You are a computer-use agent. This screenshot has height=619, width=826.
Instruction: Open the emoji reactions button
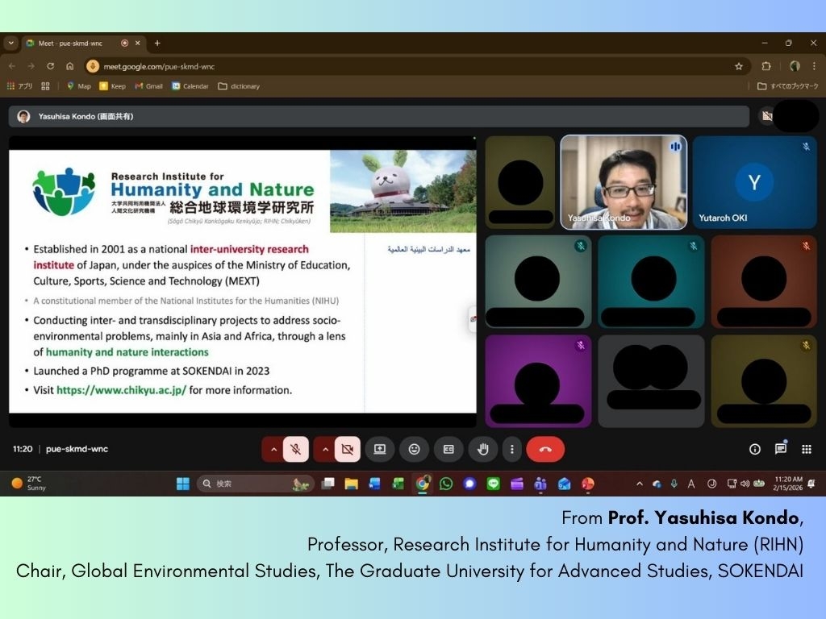pos(414,449)
